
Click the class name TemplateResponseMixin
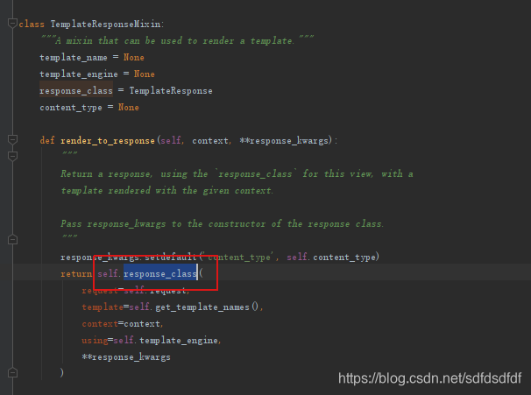point(107,24)
